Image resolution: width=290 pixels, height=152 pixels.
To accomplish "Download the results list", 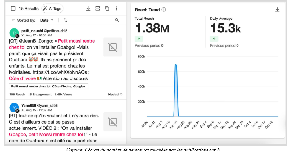I will [88, 9].
